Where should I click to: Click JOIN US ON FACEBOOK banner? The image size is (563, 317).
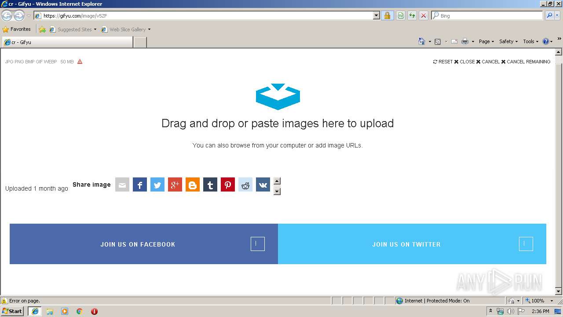pos(144,244)
